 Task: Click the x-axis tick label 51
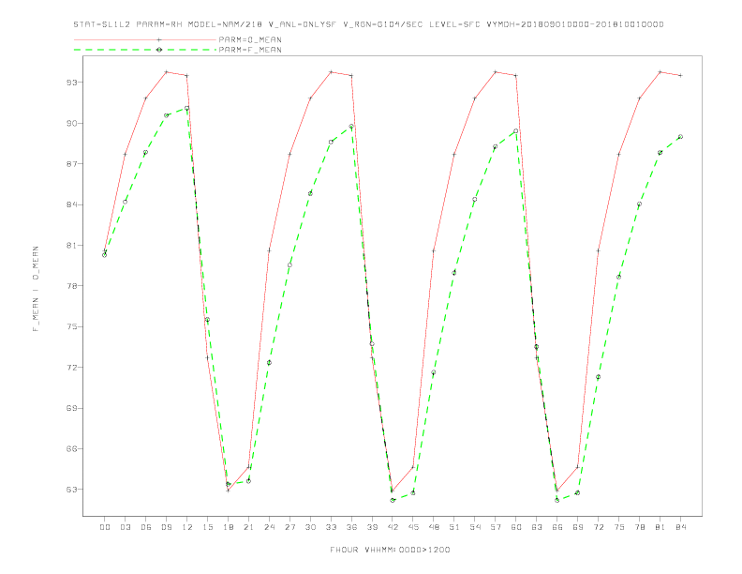pyautogui.click(x=454, y=527)
